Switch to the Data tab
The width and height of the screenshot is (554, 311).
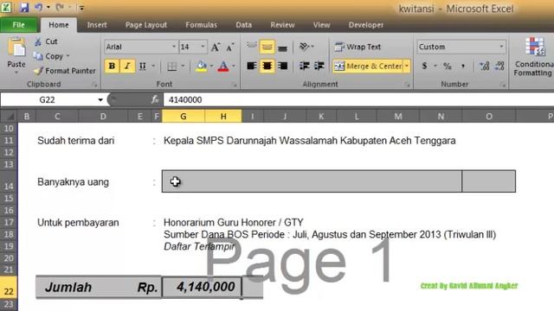coord(243,25)
